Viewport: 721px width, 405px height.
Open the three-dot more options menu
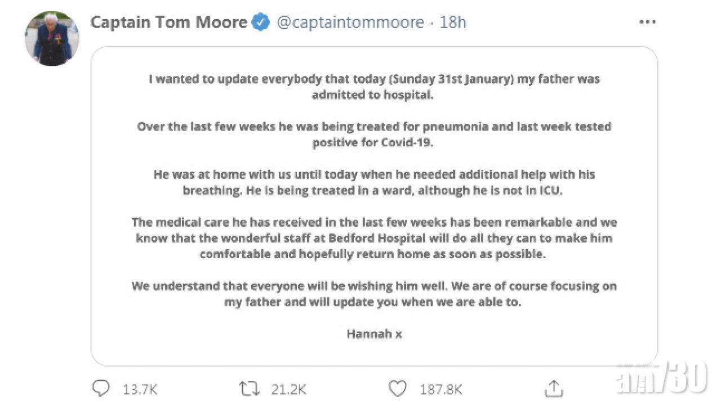(647, 22)
